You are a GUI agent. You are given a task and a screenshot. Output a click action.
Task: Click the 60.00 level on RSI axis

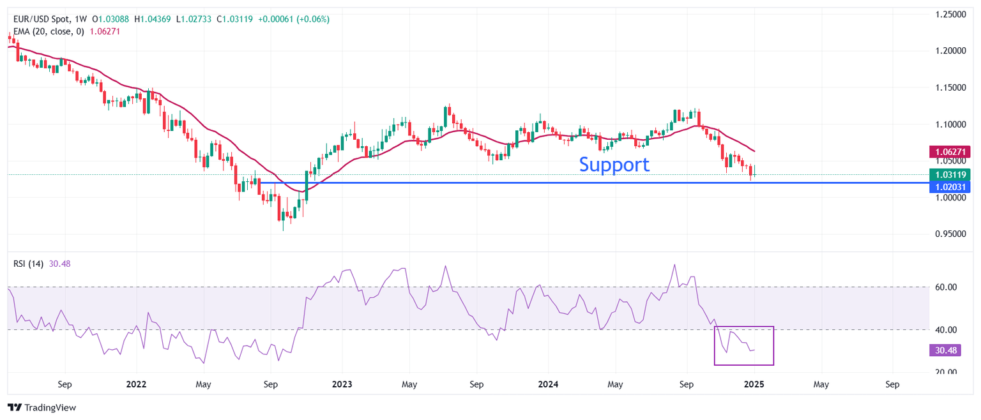click(946, 287)
